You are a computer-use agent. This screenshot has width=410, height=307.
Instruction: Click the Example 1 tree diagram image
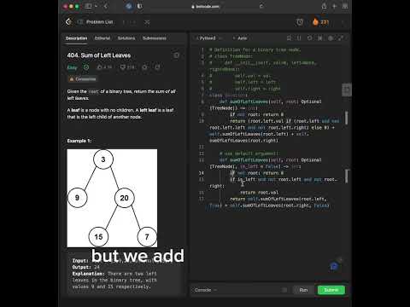tap(112, 198)
